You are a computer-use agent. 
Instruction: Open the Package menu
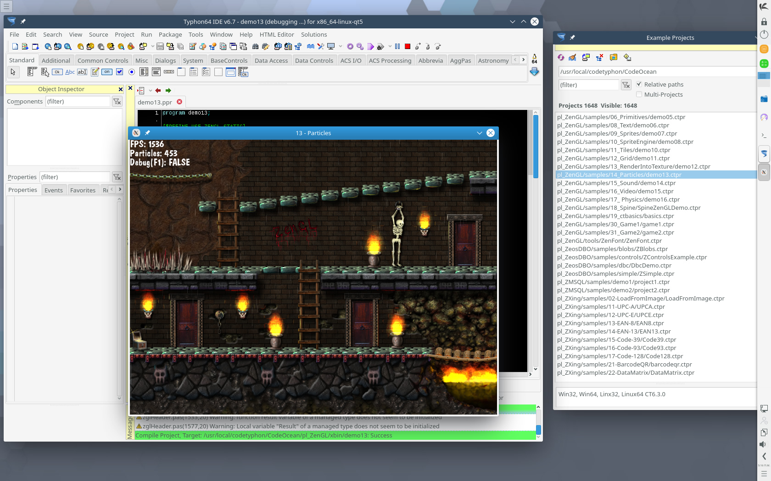[x=170, y=34]
